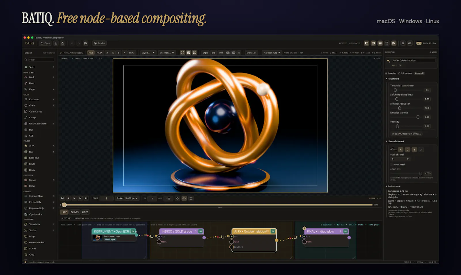
Task: Select Edge Blur in Filter section
Action: point(39,158)
